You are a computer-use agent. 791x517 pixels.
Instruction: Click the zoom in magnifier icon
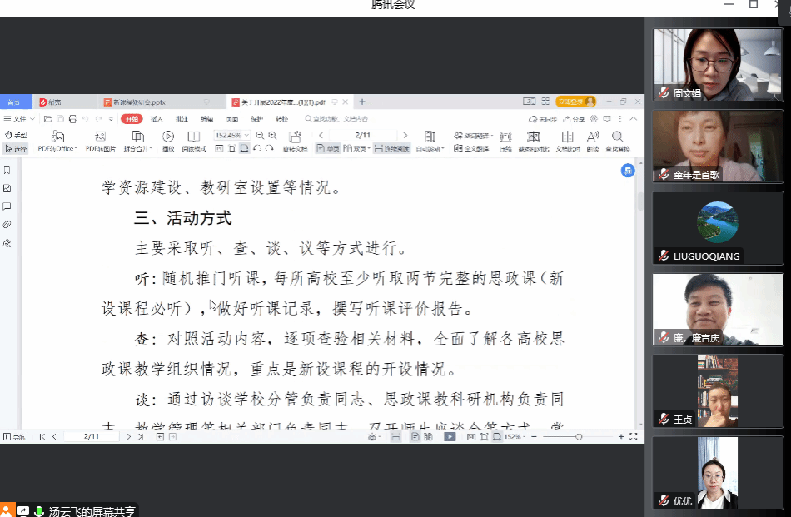272,135
